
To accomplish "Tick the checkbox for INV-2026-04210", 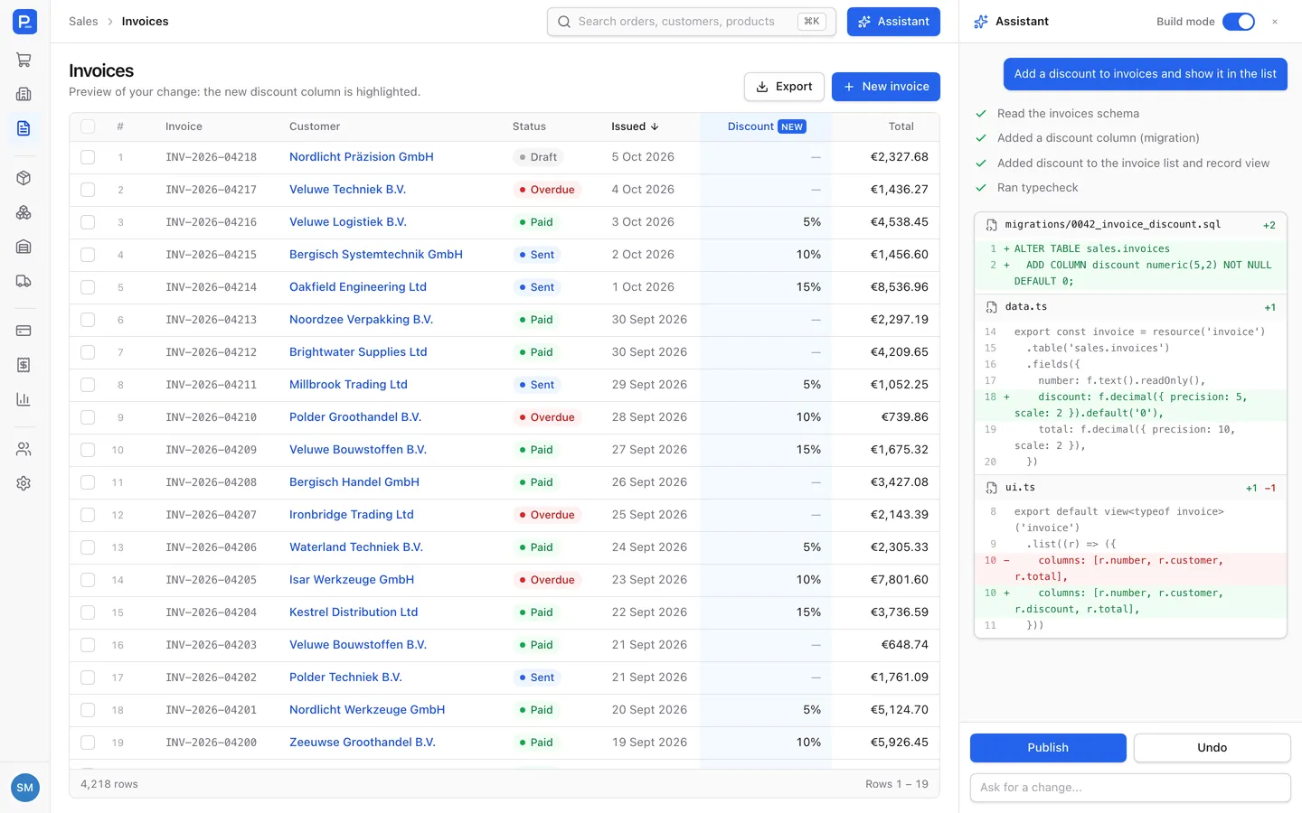I will (x=88, y=417).
